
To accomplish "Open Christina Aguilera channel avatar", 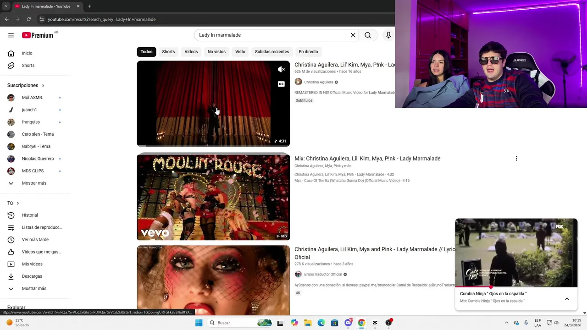I will [x=298, y=82].
